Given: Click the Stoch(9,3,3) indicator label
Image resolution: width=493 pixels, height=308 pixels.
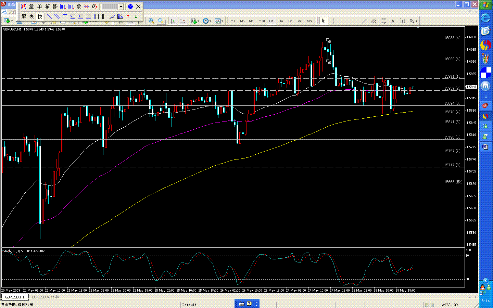Looking at the screenshot, I should coord(24,251).
